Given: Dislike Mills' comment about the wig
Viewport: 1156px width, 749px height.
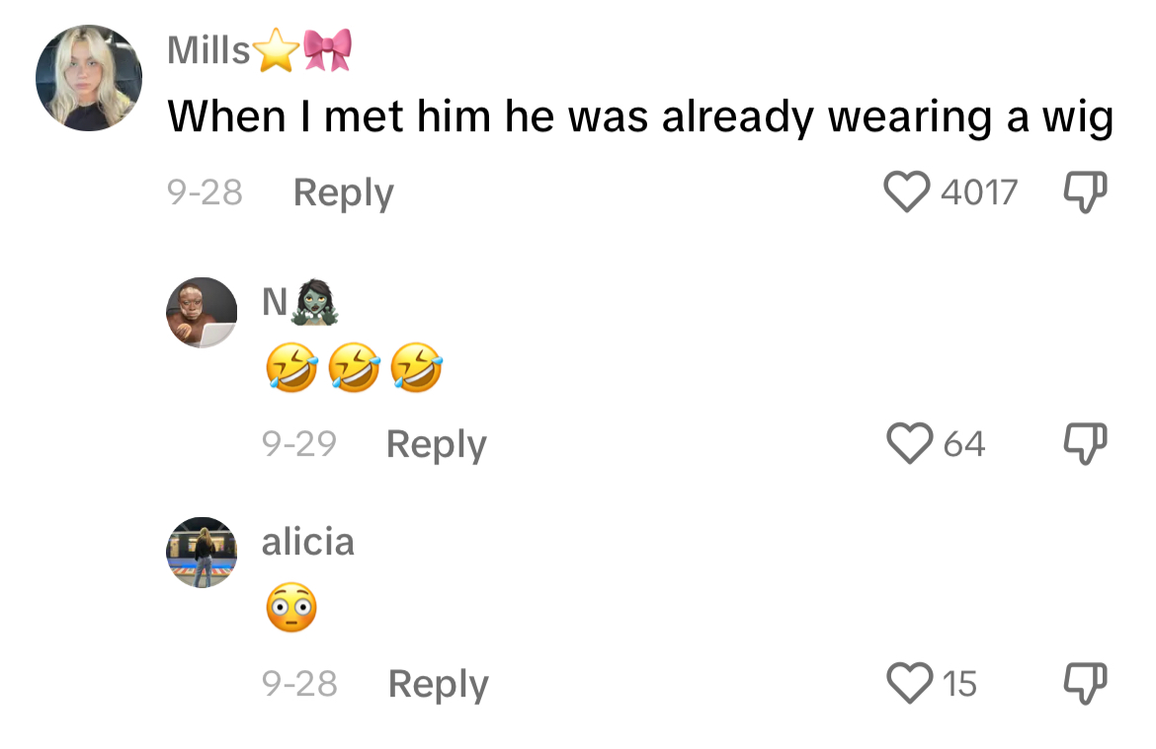Looking at the screenshot, I should pyautogui.click(x=1085, y=192).
